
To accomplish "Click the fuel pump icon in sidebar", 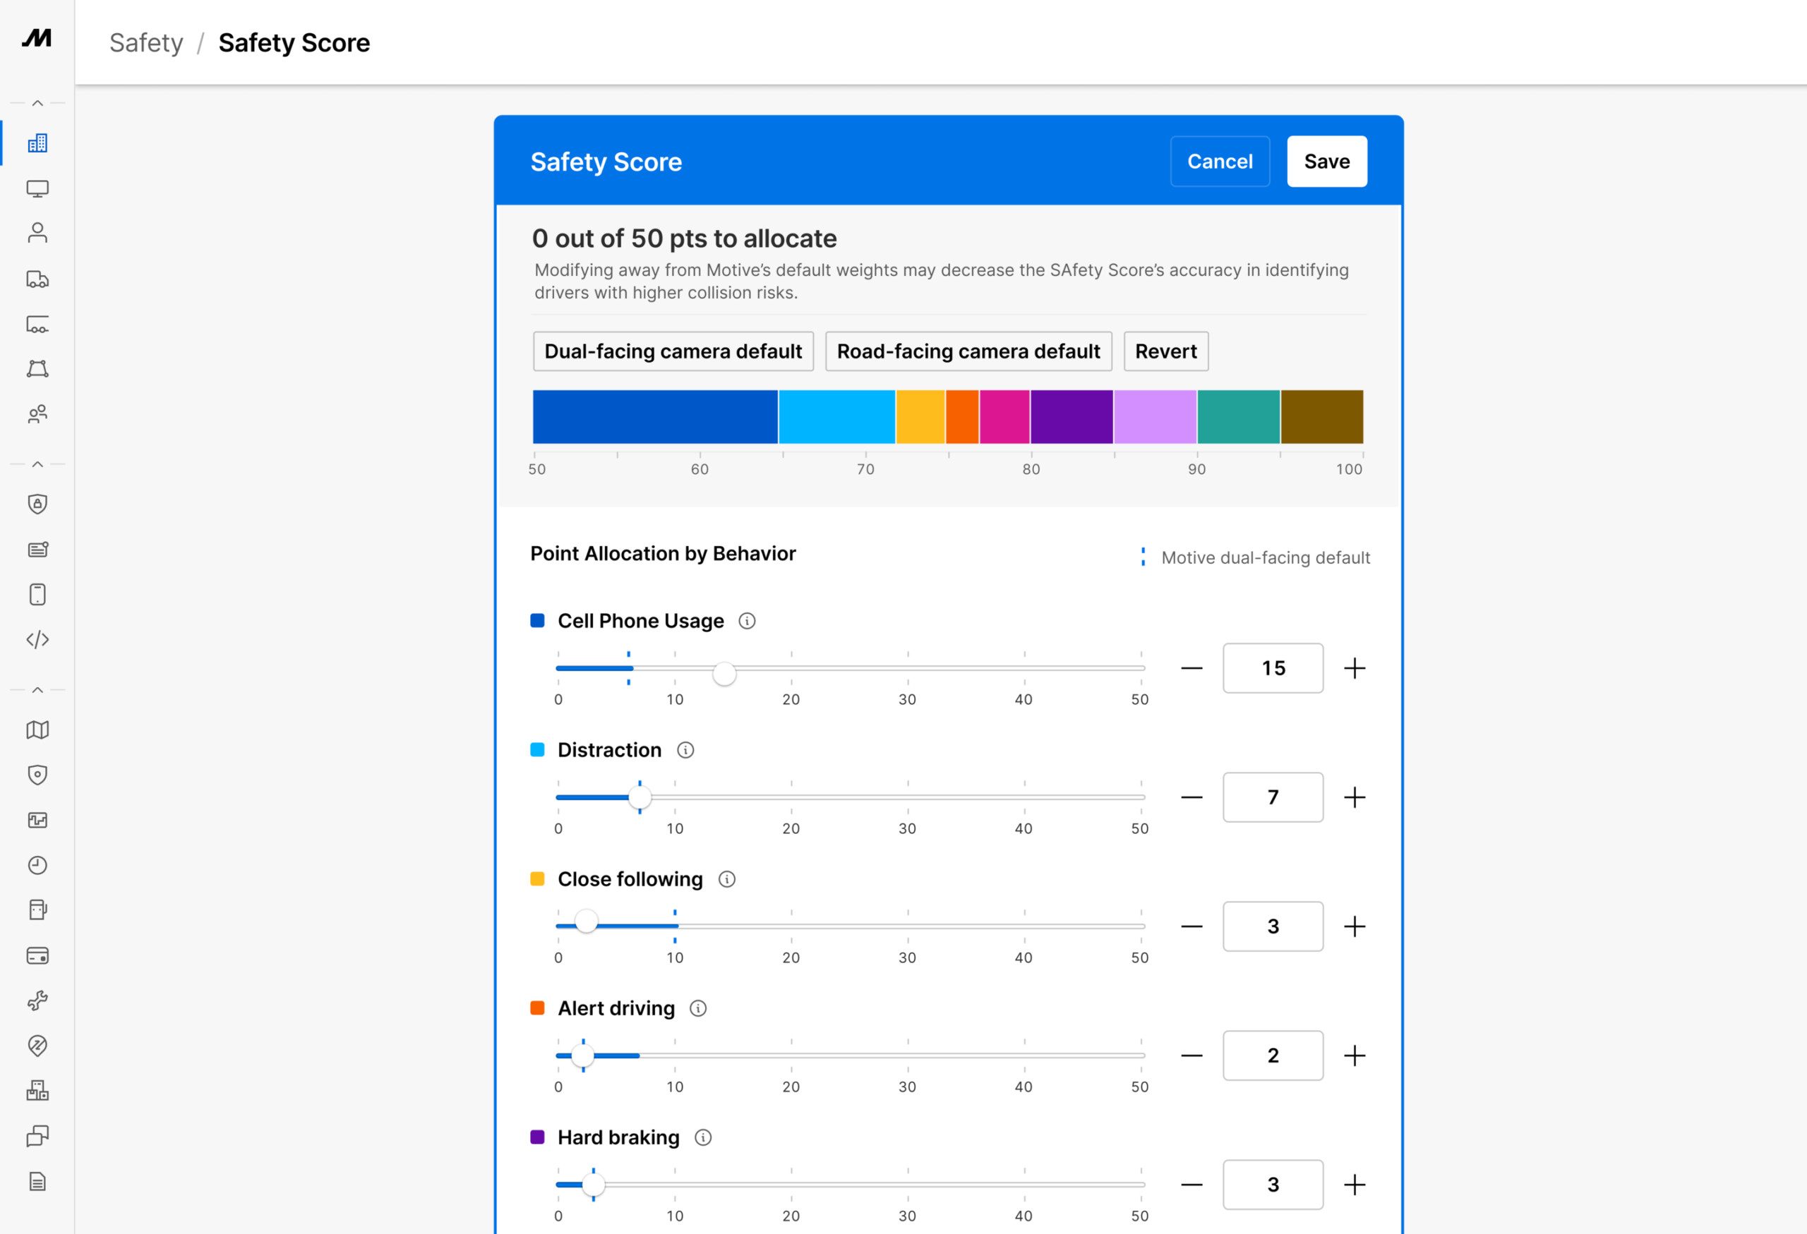I will (x=37, y=910).
